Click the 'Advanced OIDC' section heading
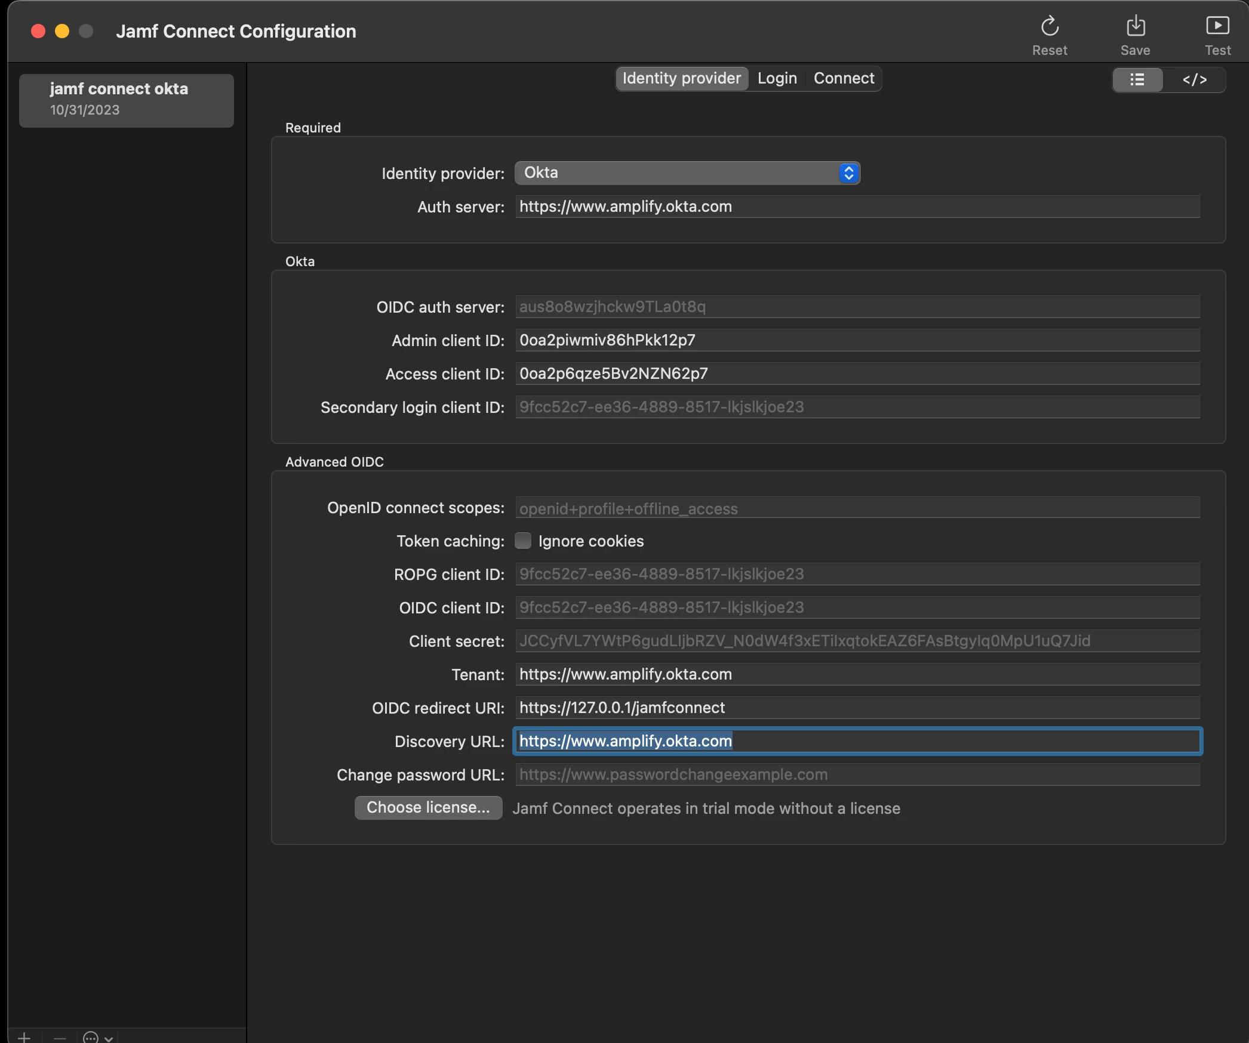Image resolution: width=1249 pixels, height=1043 pixels. click(x=334, y=462)
